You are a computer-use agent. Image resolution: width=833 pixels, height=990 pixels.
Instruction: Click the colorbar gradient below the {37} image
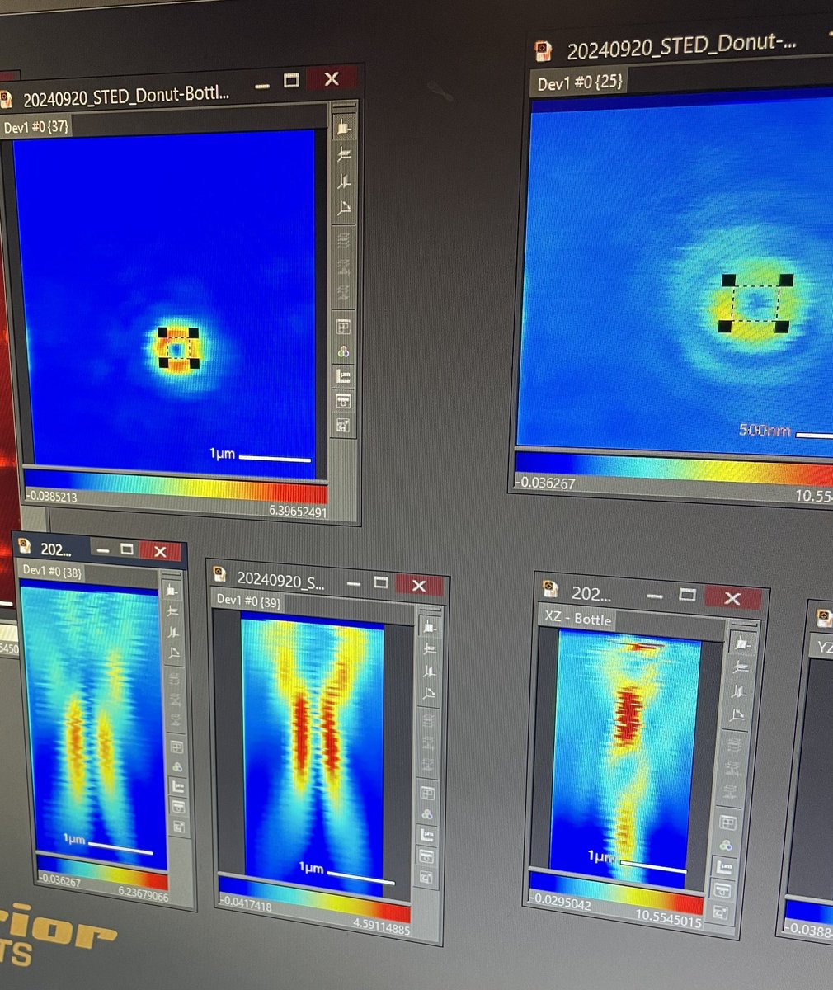175,487
